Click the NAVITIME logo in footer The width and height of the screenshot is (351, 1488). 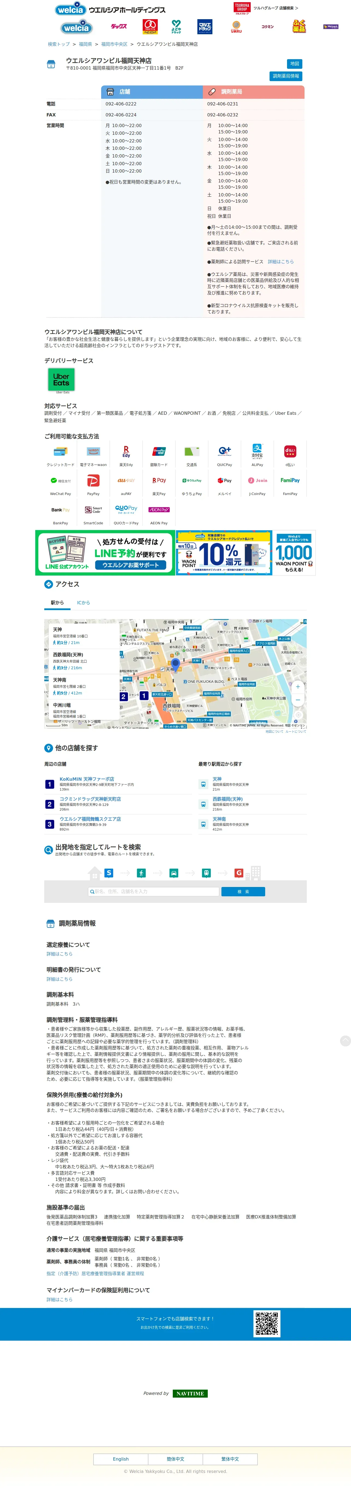pos(190,1393)
